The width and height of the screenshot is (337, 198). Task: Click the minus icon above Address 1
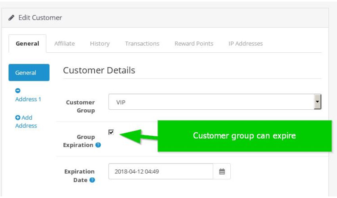[18, 91]
